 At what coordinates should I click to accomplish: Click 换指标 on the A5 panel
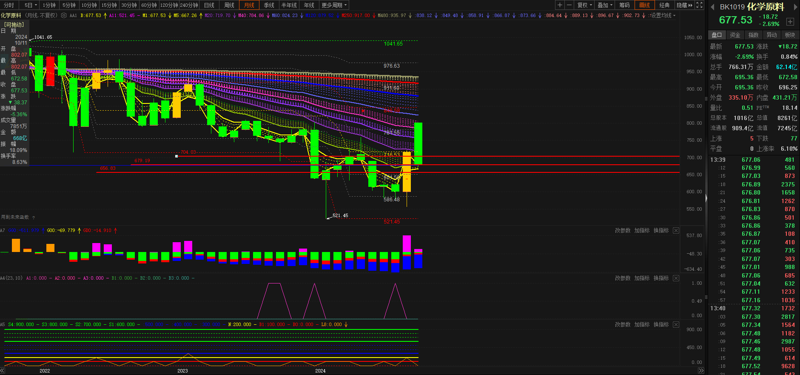click(661, 324)
